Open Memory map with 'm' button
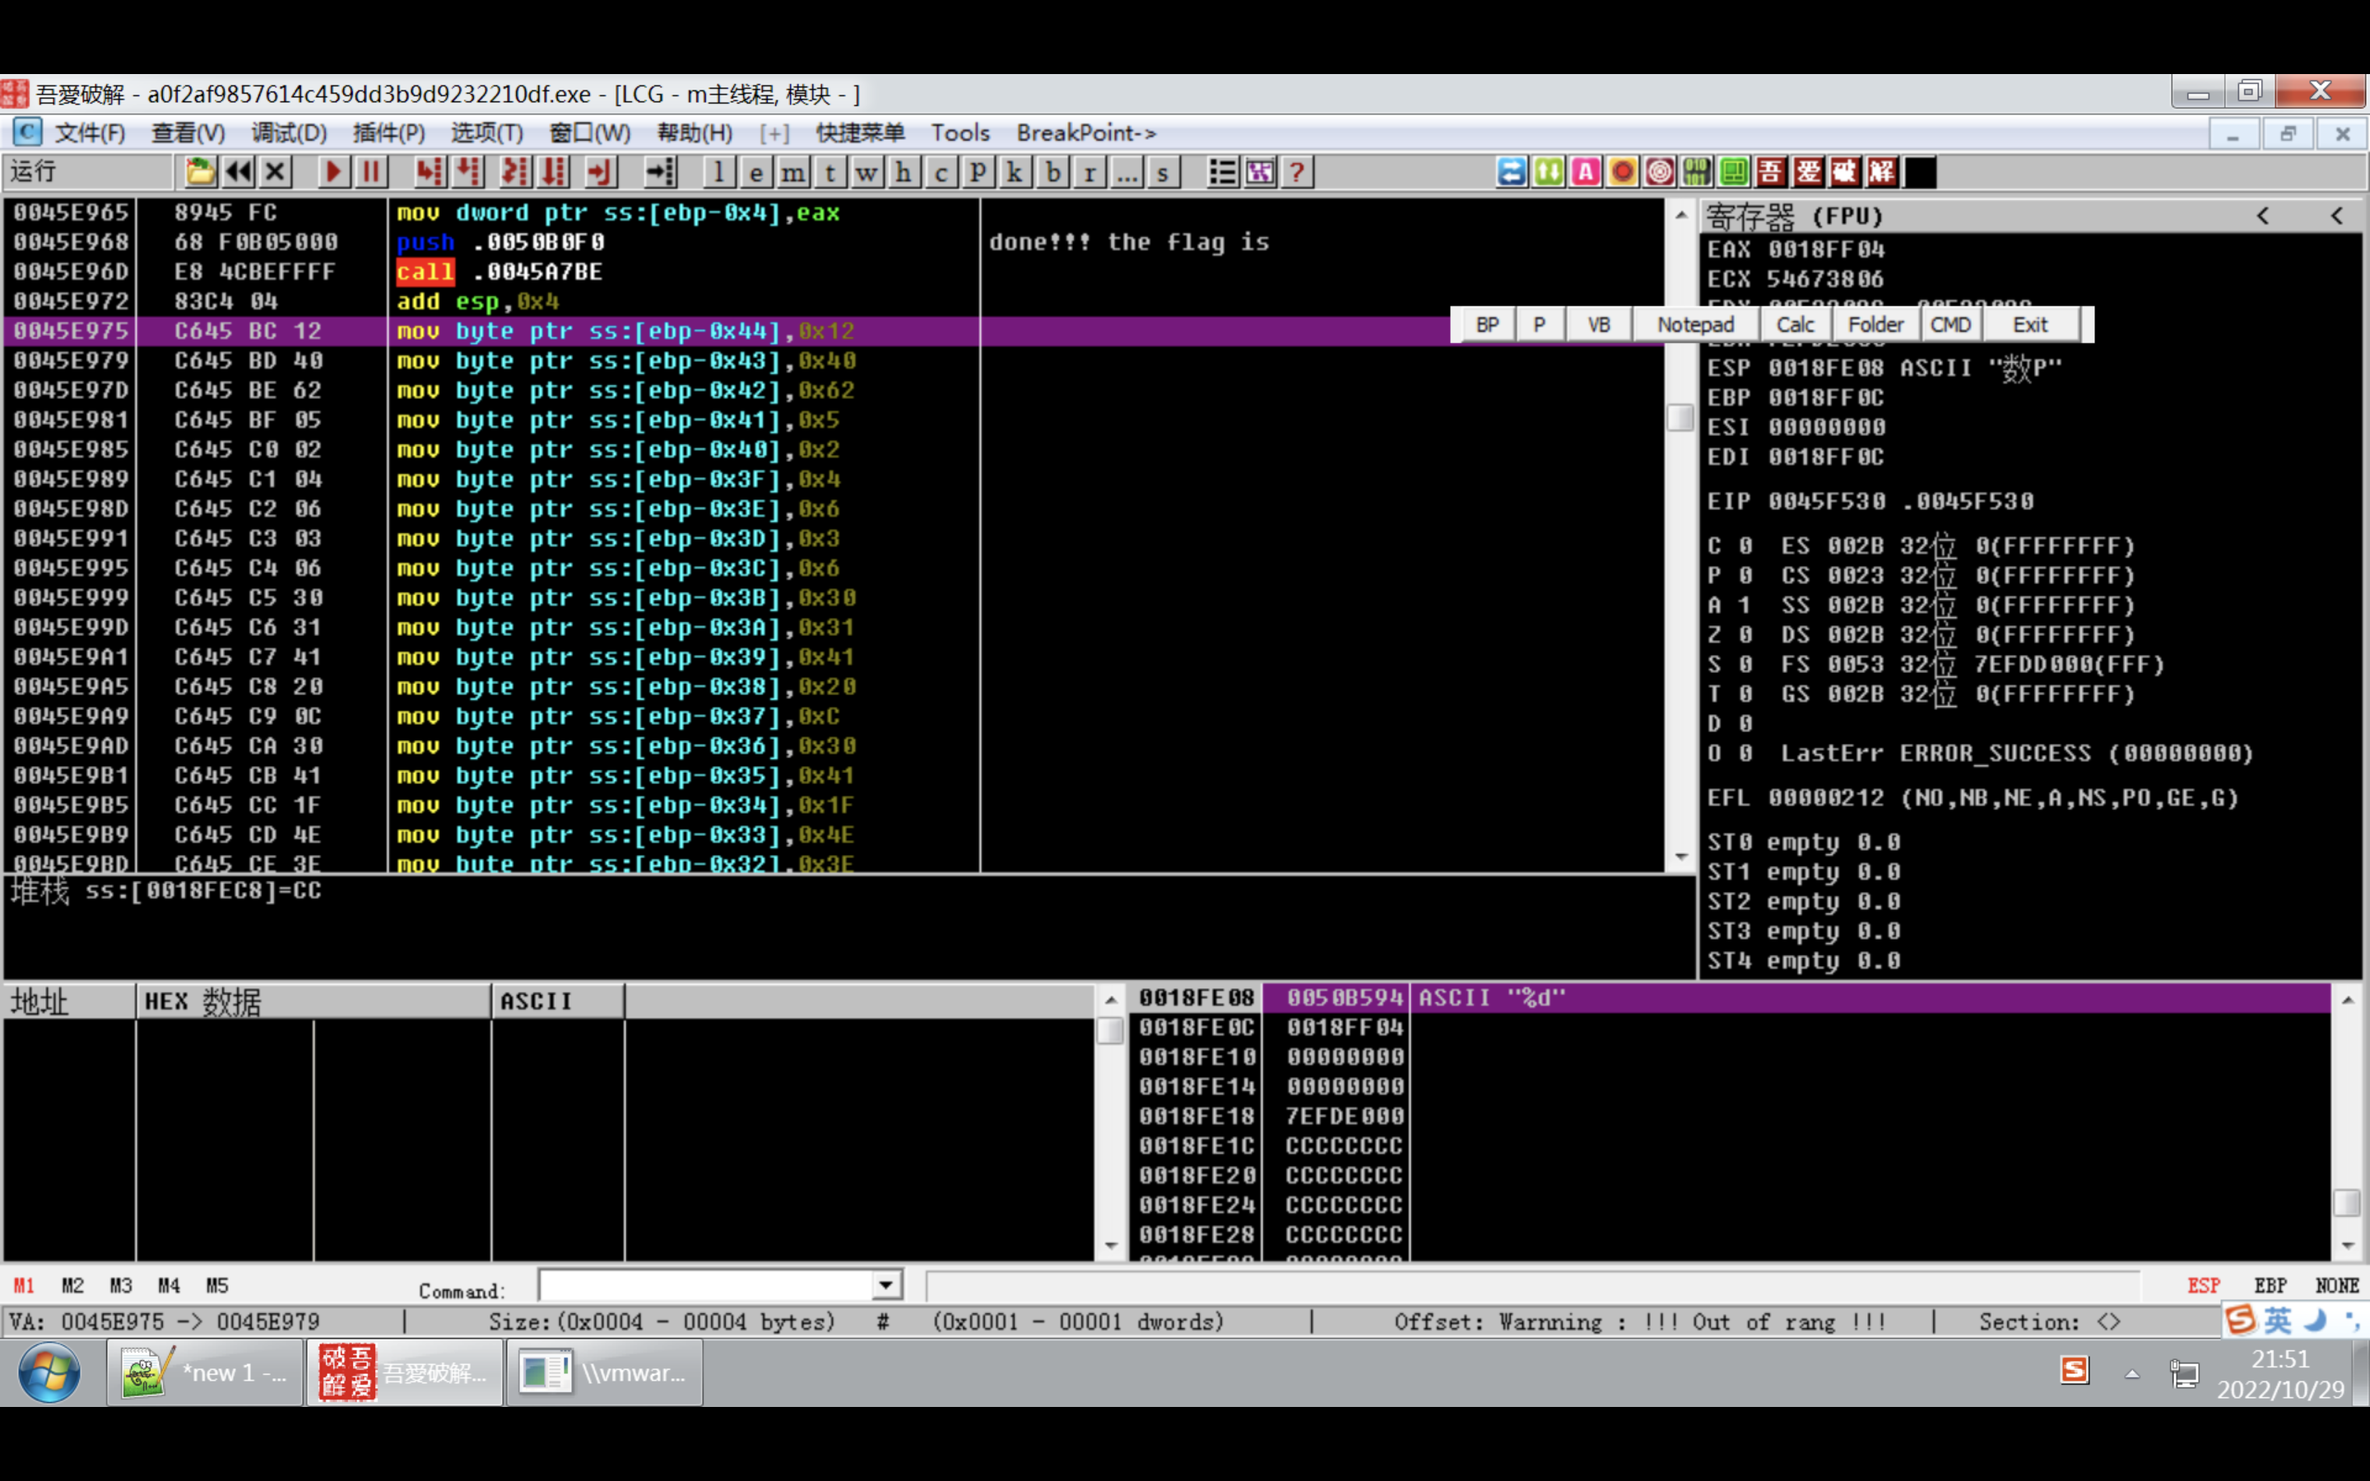Screen dimensions: 2370x1481 coord(793,173)
